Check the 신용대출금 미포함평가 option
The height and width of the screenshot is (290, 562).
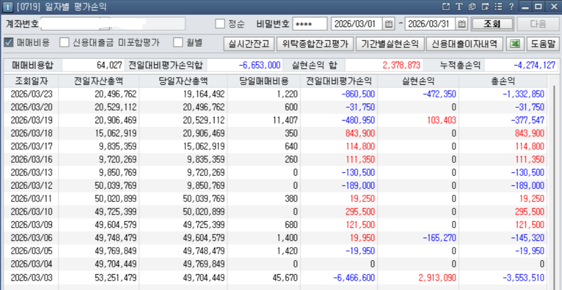(64, 43)
